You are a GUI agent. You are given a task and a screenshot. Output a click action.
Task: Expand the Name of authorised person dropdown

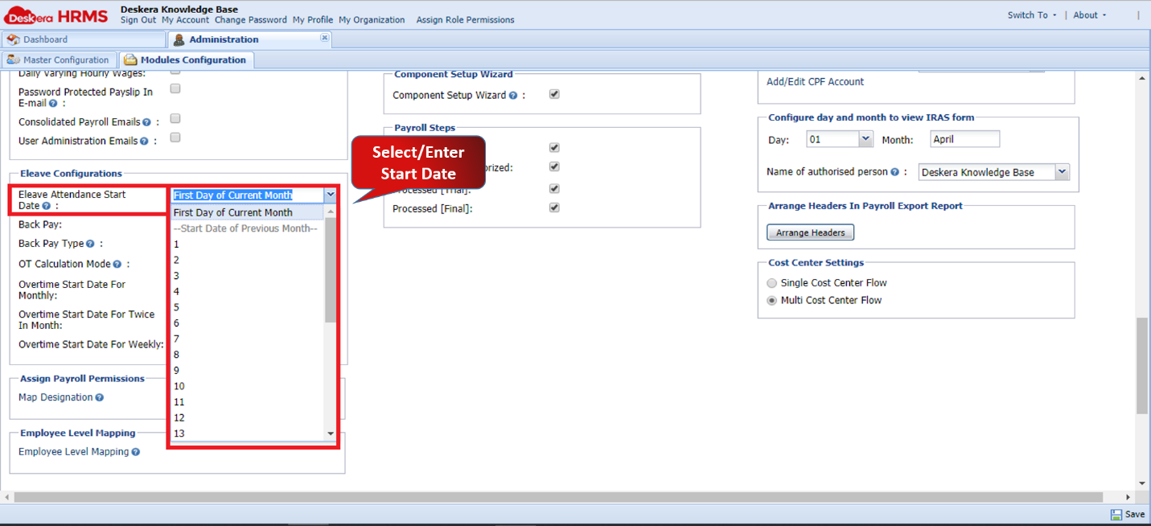pos(1062,171)
